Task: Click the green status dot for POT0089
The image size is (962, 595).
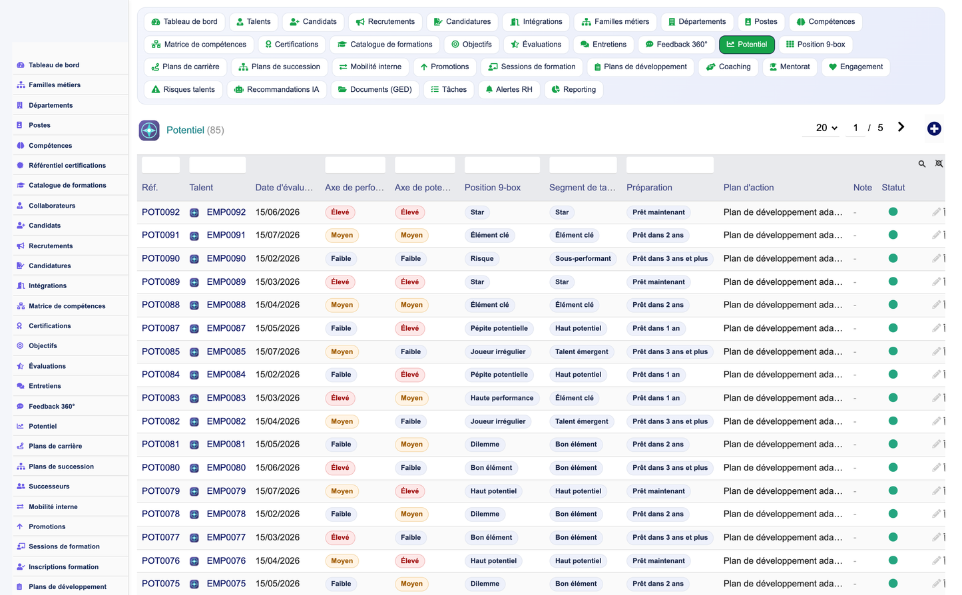Action: [x=893, y=282]
